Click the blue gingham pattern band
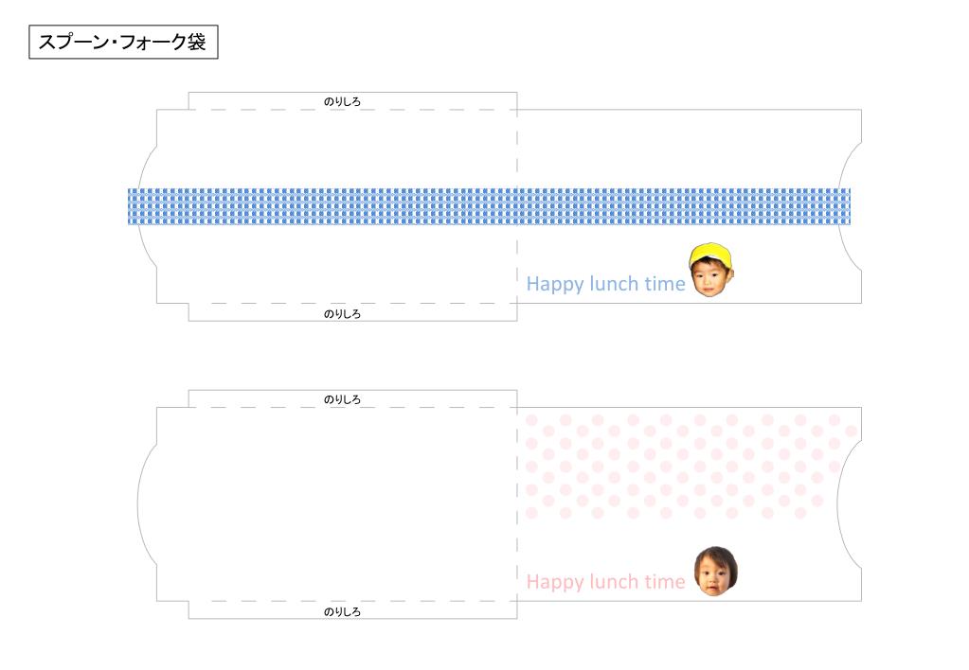969x670 pixels. click(490, 206)
